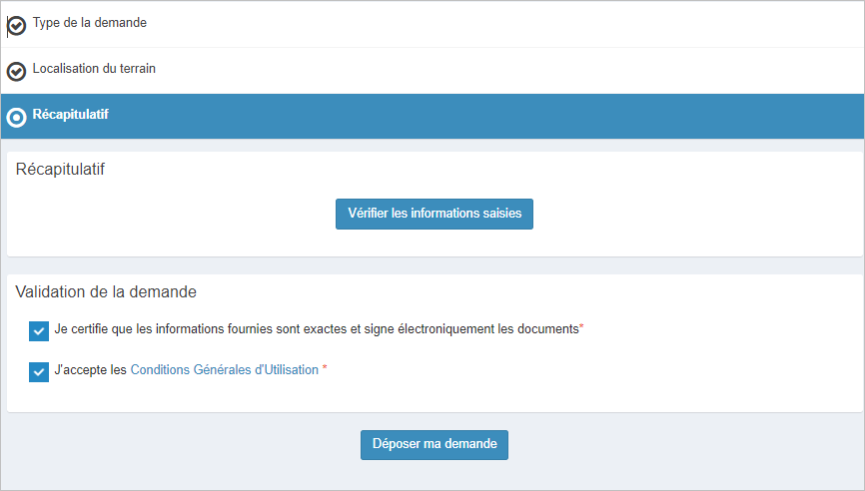Select the highlighted Récapitulatif step bar
The width and height of the screenshot is (865, 491).
pos(432,117)
